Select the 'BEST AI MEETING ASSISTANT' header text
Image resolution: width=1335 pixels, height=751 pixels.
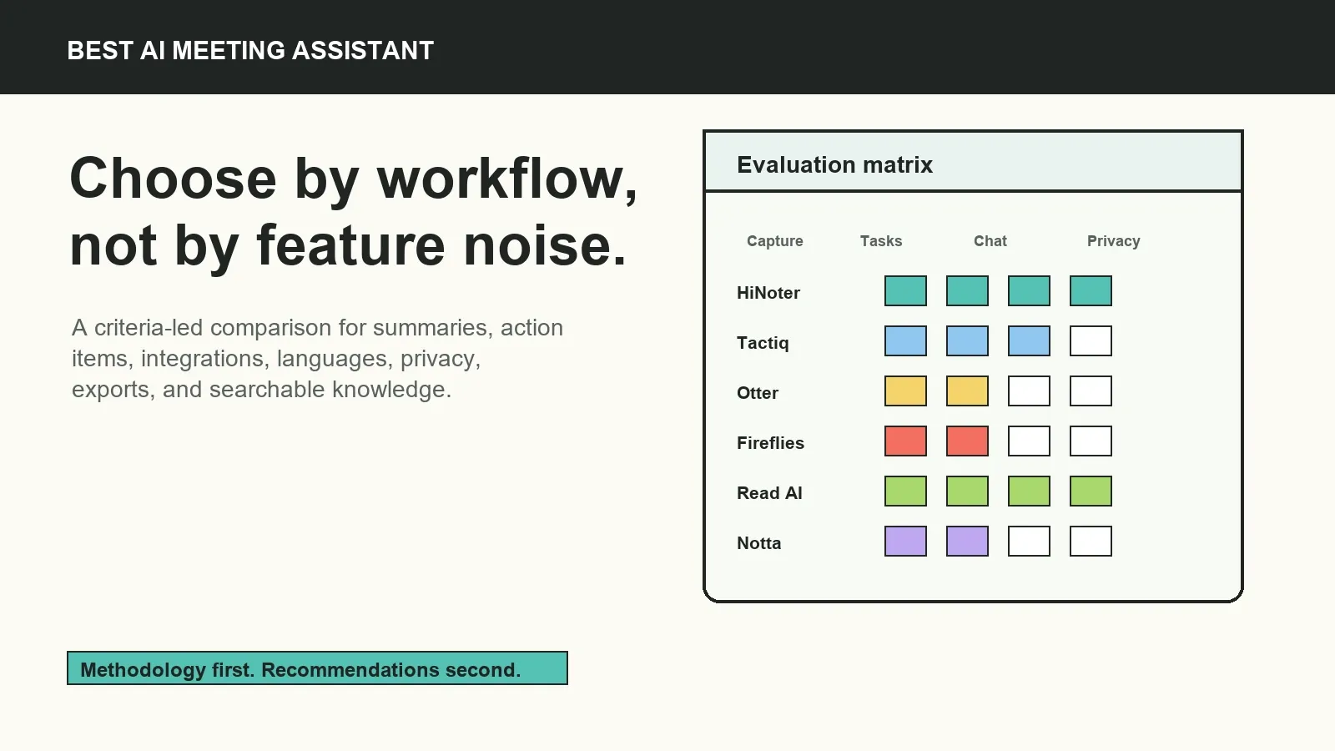250,50
